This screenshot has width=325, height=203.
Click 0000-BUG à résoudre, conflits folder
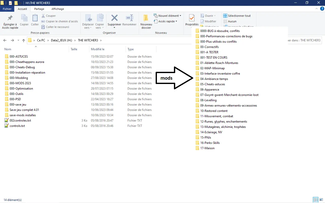[x=218, y=31]
